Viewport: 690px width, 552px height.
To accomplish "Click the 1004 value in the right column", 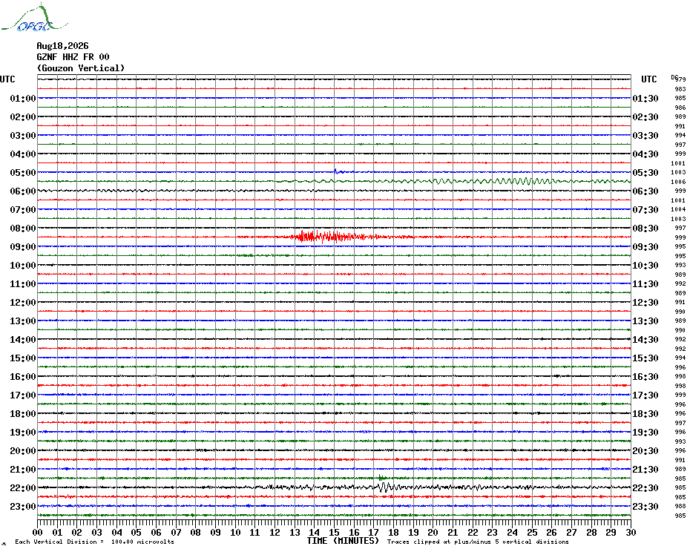I will pyautogui.click(x=678, y=209).
